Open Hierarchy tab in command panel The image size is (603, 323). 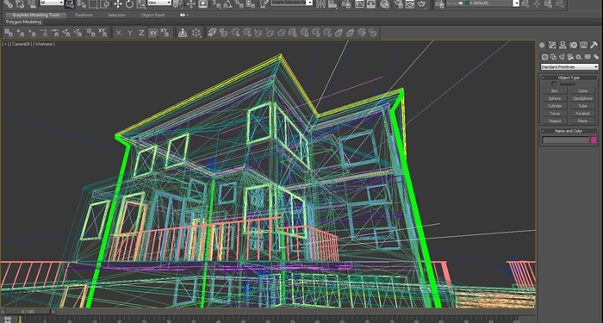pyautogui.click(x=563, y=46)
